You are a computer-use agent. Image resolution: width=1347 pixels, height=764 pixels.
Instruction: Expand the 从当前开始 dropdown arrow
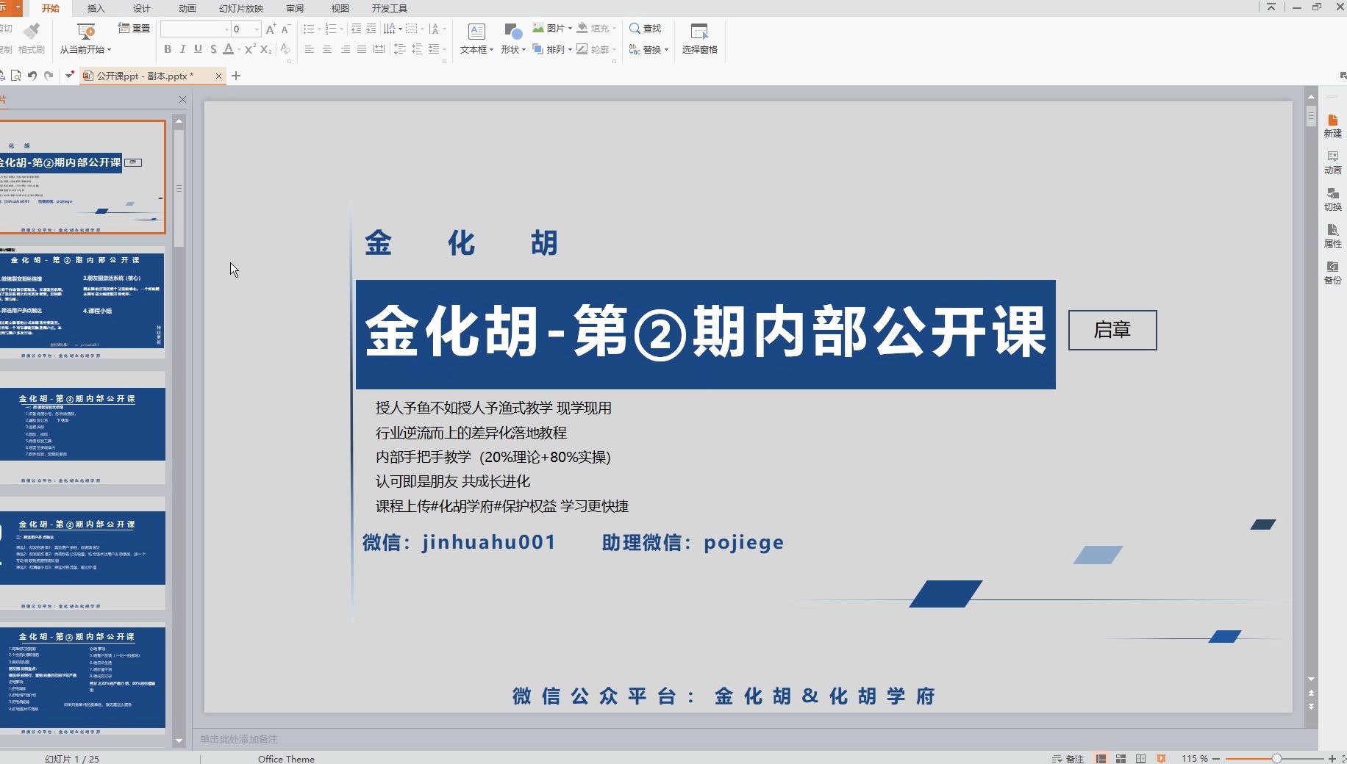coord(109,50)
